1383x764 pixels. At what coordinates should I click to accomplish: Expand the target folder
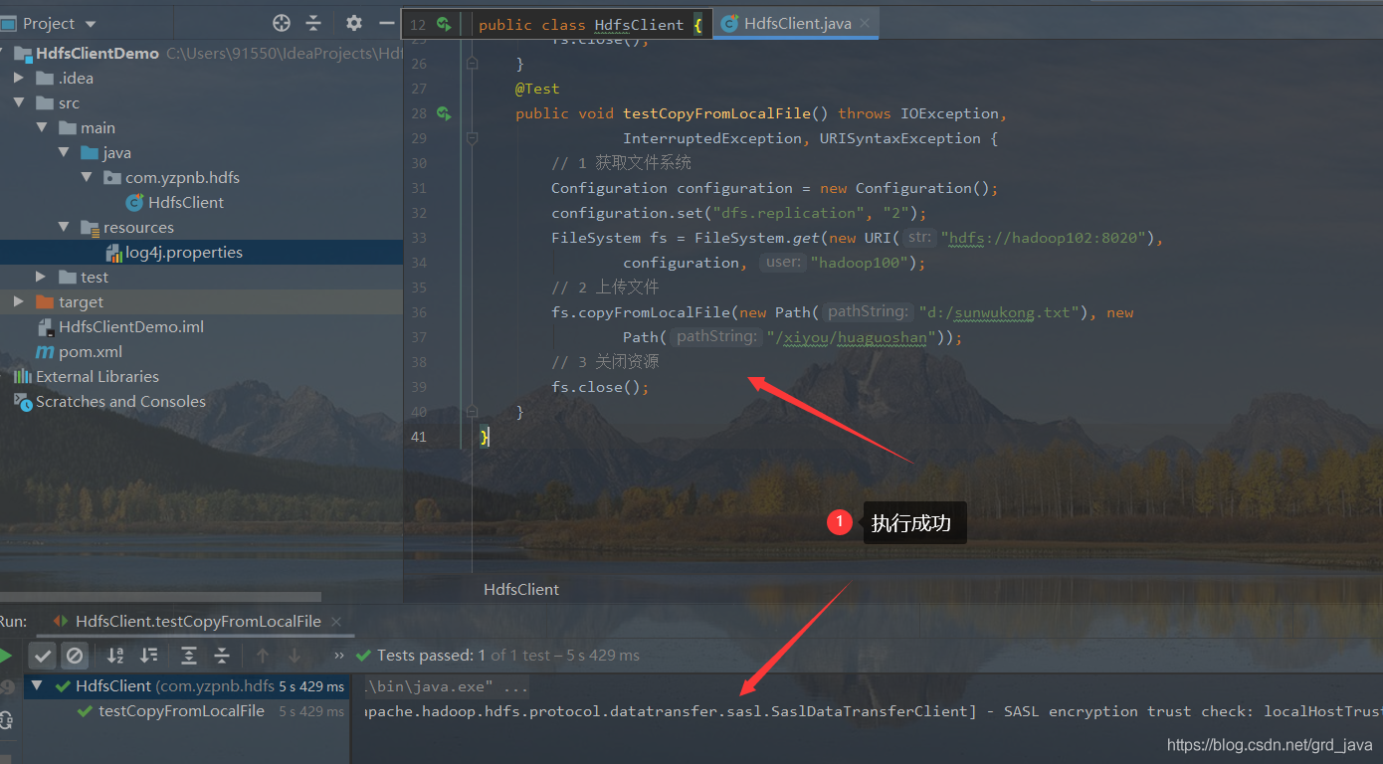(19, 301)
